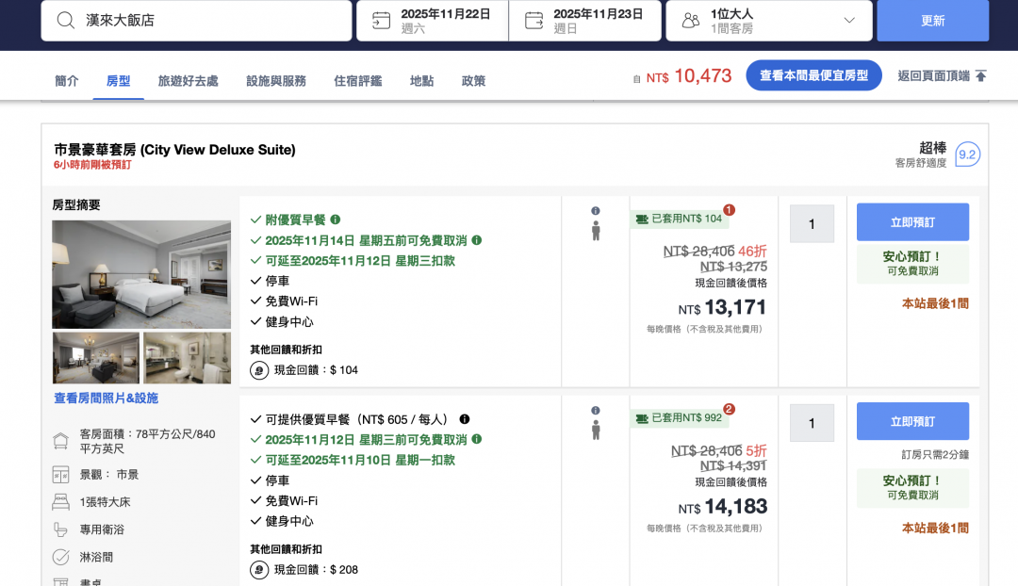Click the up arrow beside 返回頁面頂端
The height and width of the screenshot is (586, 1018).
(x=980, y=76)
